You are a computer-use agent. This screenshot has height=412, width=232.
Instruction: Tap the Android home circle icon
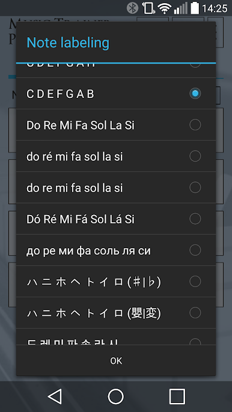(116, 396)
